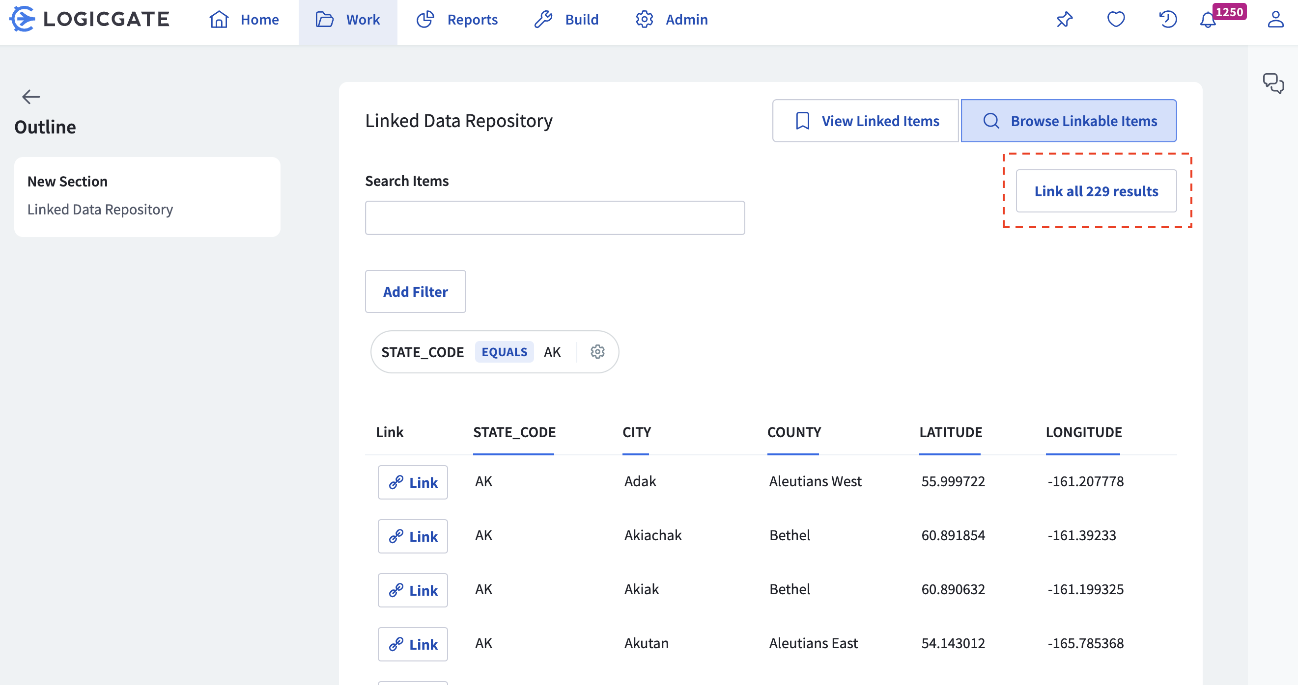
Task: Open the favorites heart icon
Action: tap(1116, 19)
